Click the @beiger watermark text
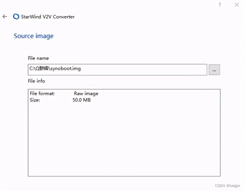Viewport: 245px width, 191px height. (x=233, y=186)
